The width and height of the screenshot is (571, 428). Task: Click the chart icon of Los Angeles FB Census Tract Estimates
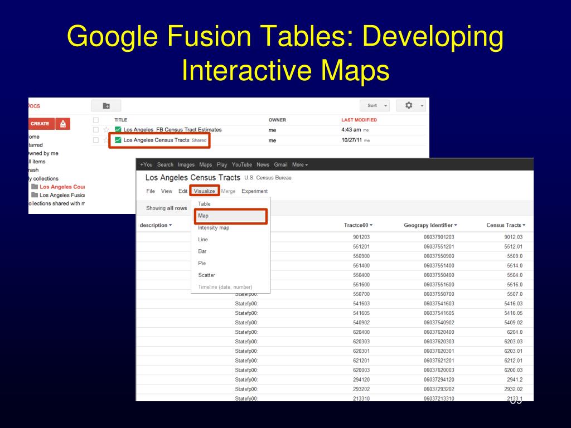(x=118, y=129)
